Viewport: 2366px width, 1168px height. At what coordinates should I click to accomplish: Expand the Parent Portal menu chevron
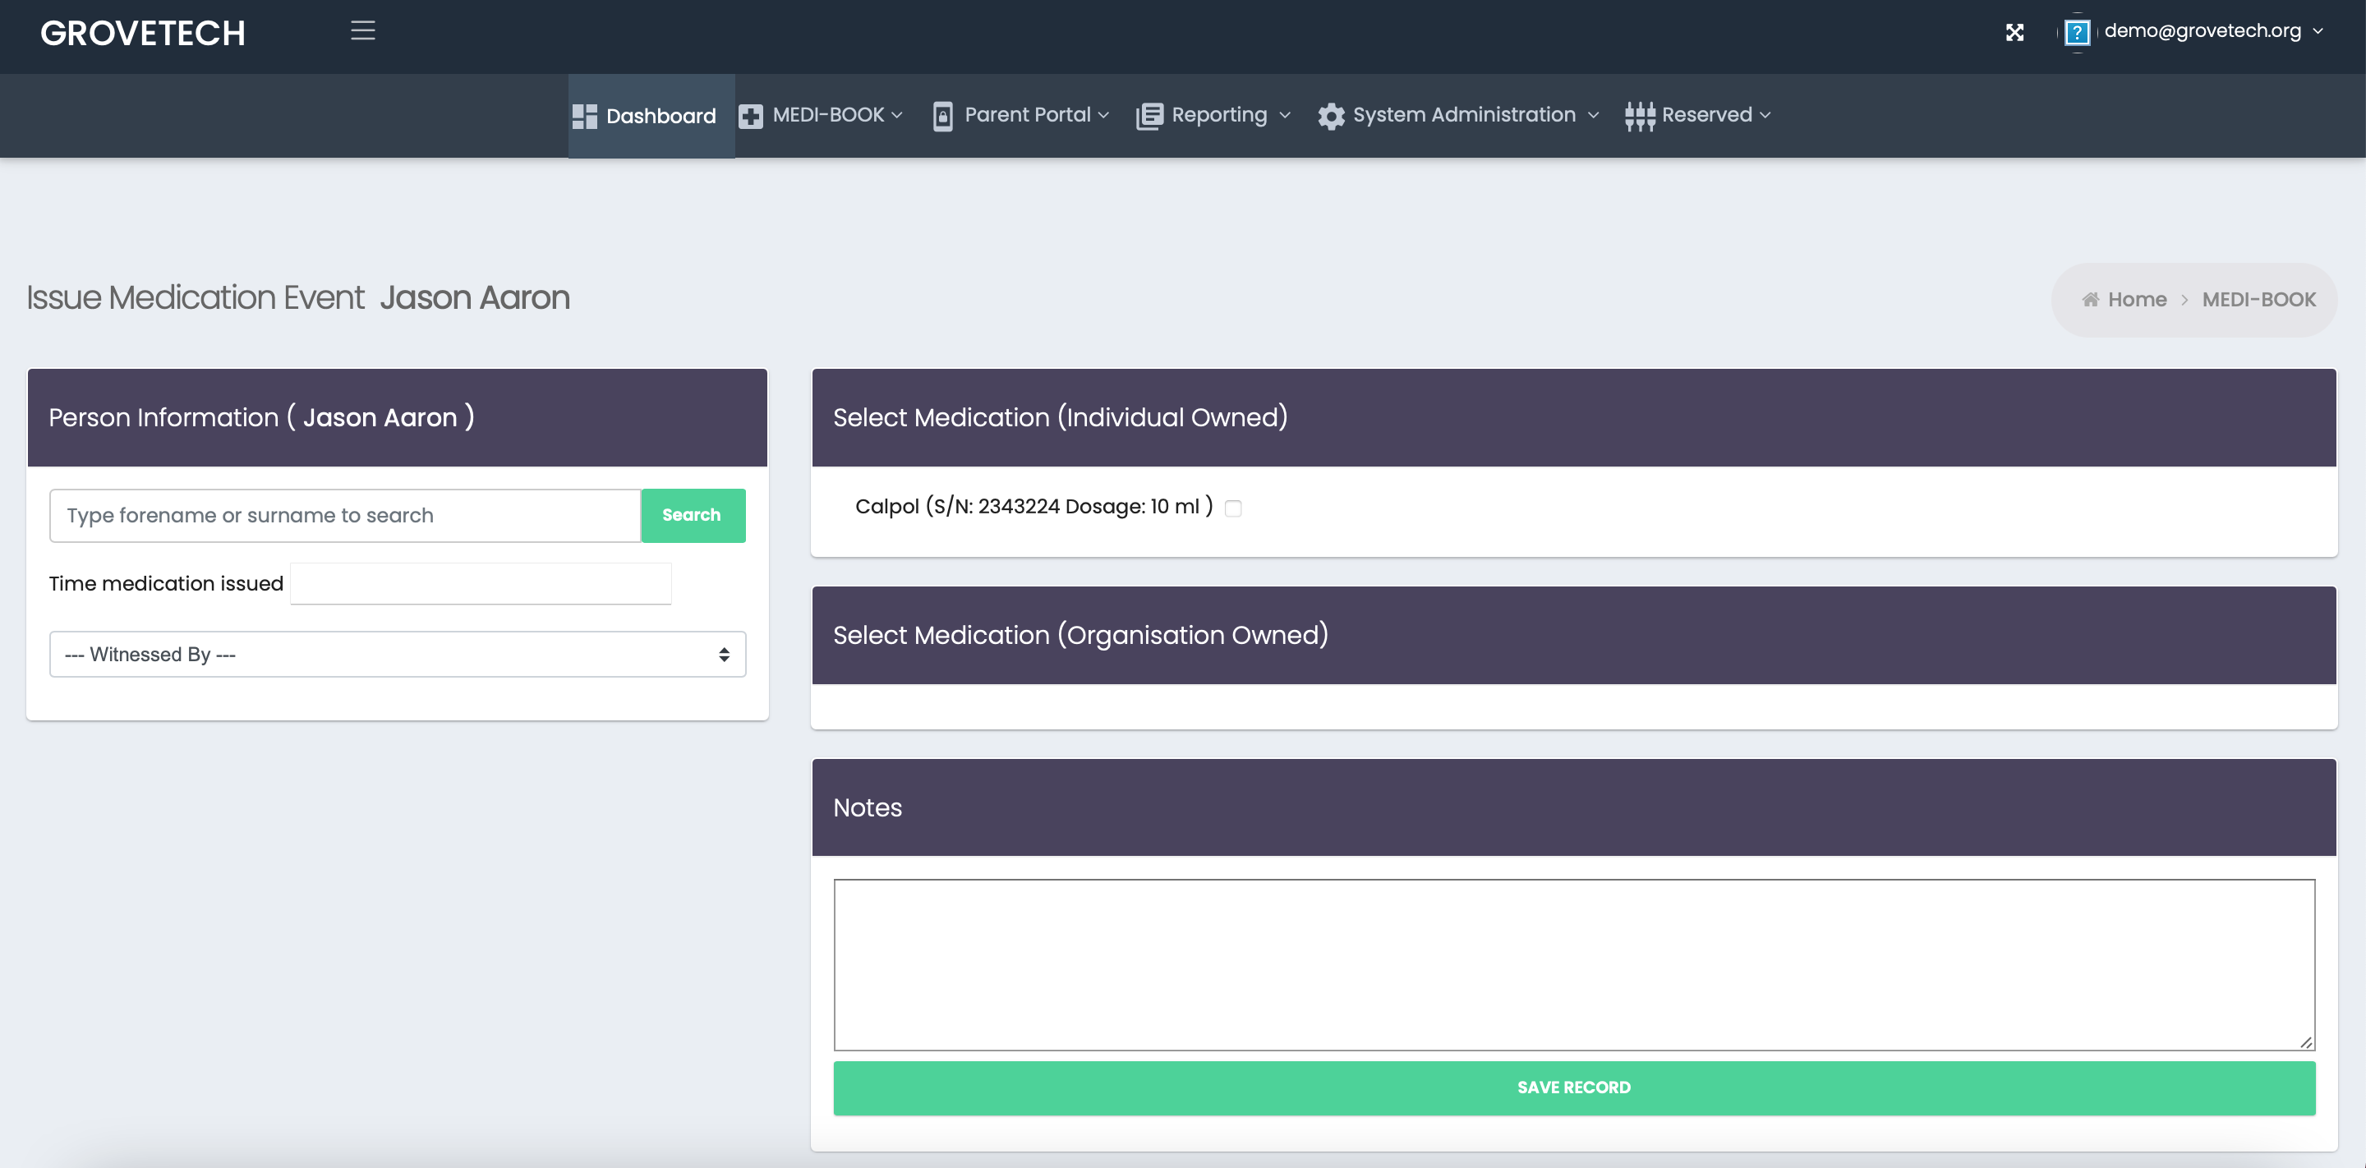tap(1103, 116)
